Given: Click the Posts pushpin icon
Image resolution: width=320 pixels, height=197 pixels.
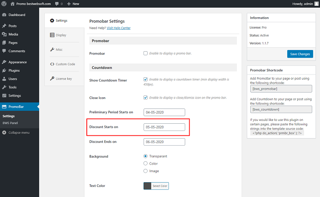Looking at the screenshot, I should click(x=4, y=26).
